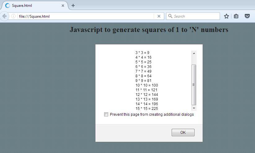Open a new tab with plus button
The image size is (255, 153).
point(73,6)
